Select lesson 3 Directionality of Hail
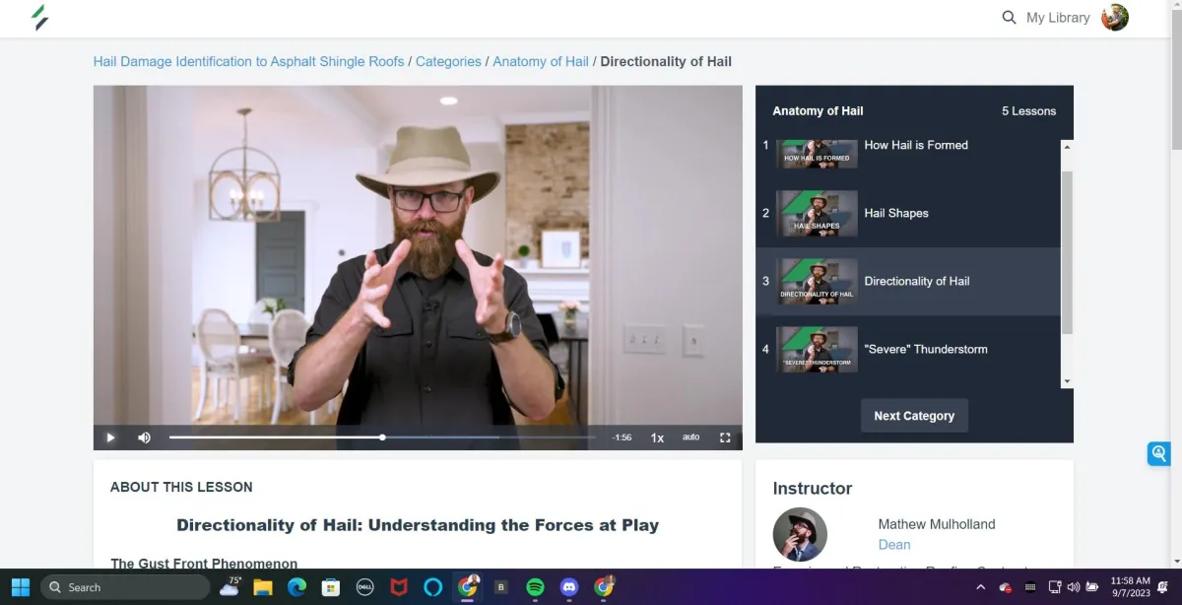Screen dimensions: 1182x605 click(908, 281)
